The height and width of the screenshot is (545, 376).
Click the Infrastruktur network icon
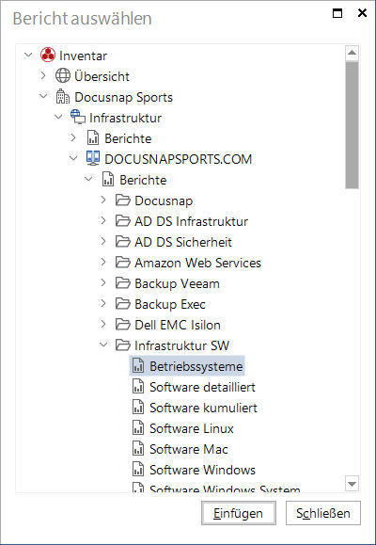78,117
